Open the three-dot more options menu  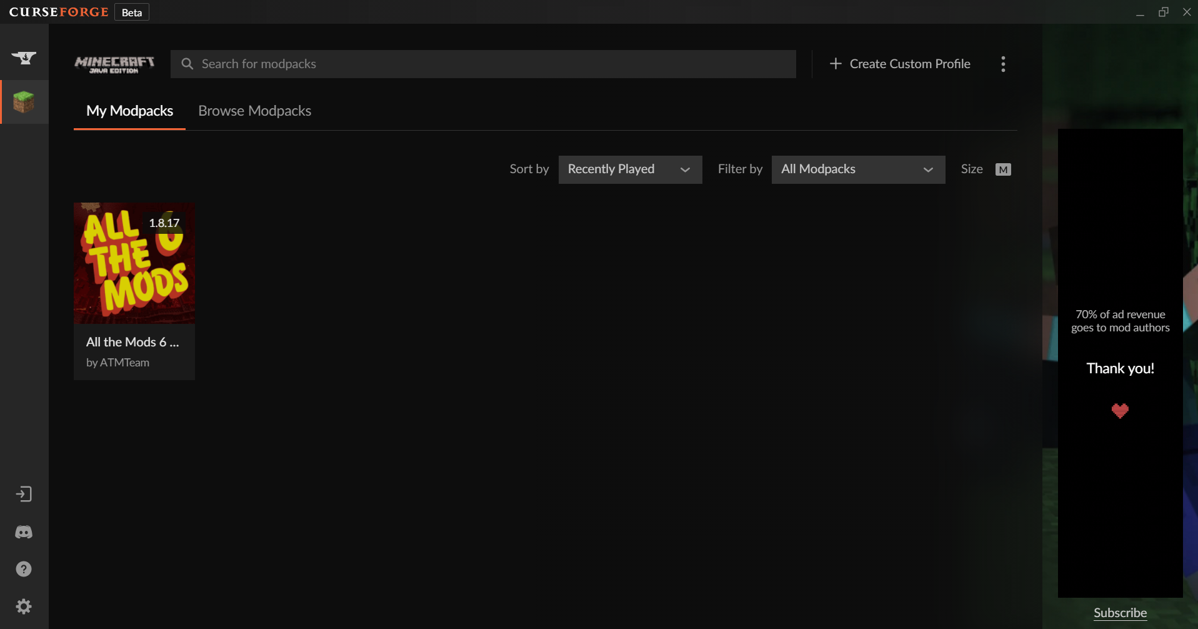1003,64
